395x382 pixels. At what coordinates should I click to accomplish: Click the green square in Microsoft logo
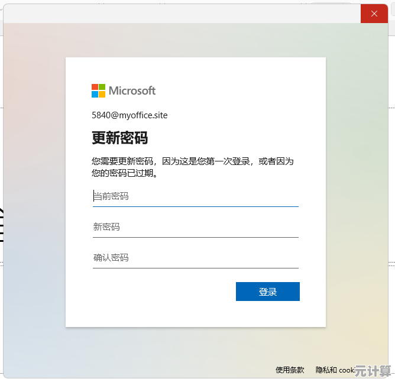(x=102, y=87)
